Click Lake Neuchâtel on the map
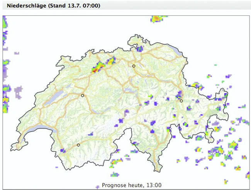Screen dimensions: 251x190 (54, 98)
